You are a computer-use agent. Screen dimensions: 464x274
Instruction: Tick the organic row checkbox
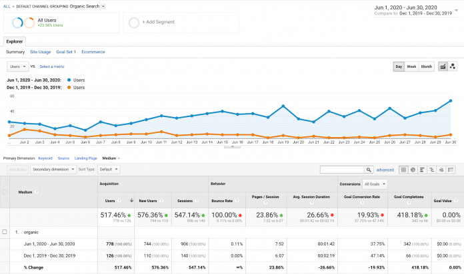(6, 231)
